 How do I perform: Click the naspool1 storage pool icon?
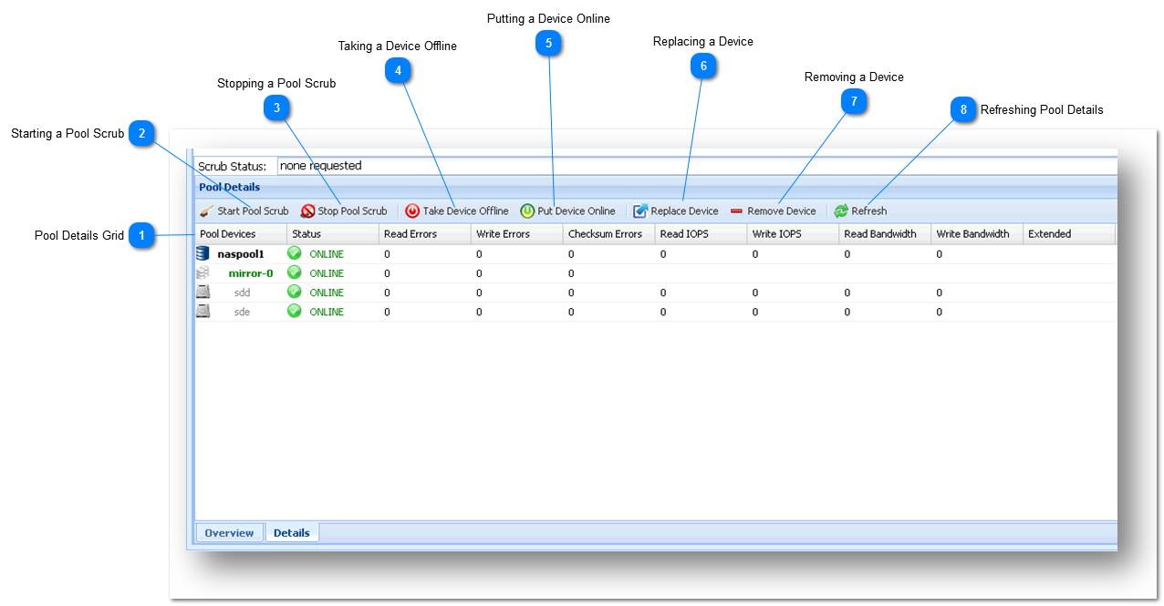[x=203, y=253]
